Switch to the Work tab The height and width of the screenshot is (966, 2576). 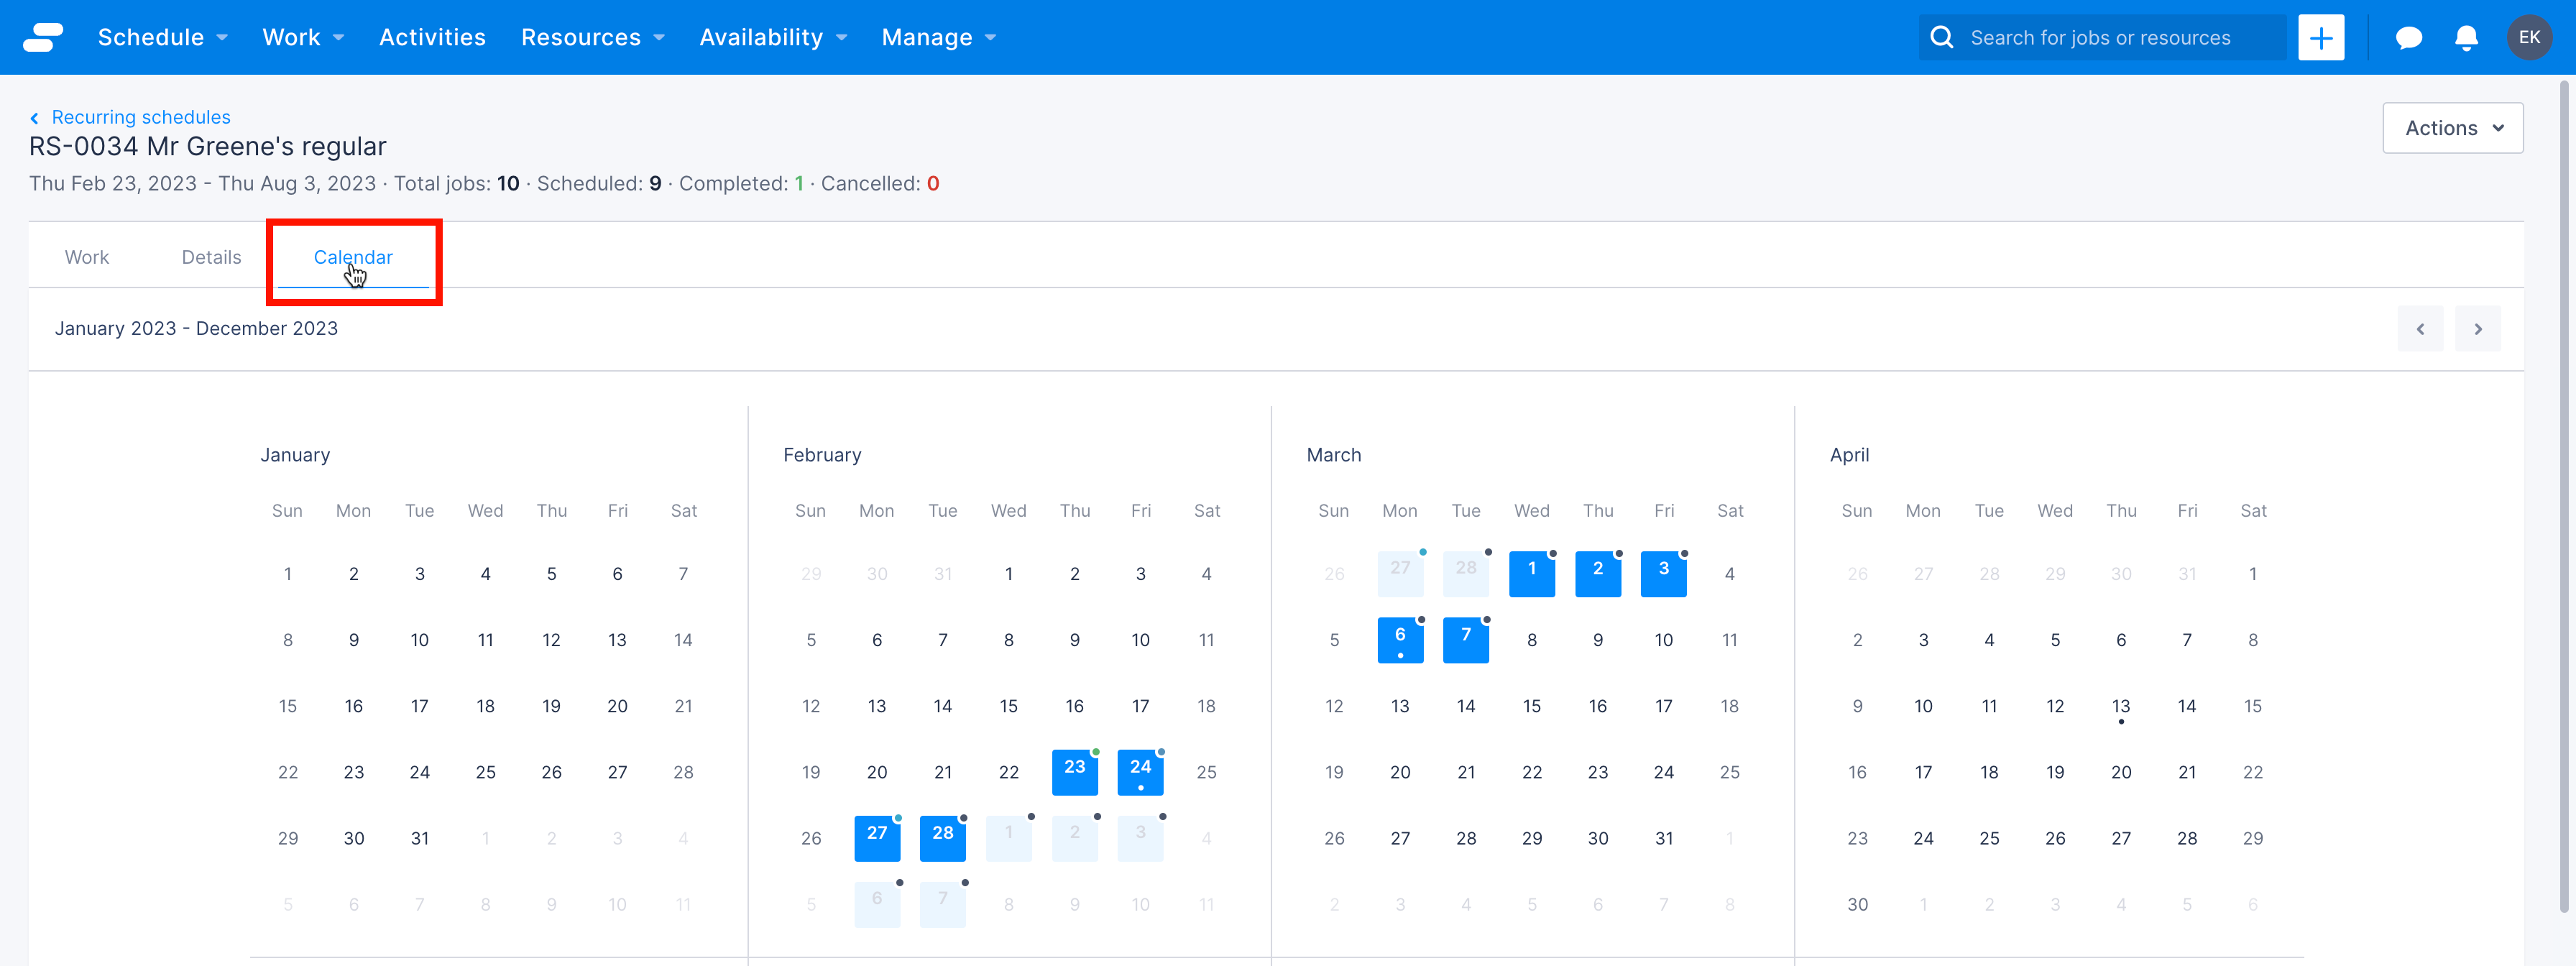pyautogui.click(x=87, y=257)
